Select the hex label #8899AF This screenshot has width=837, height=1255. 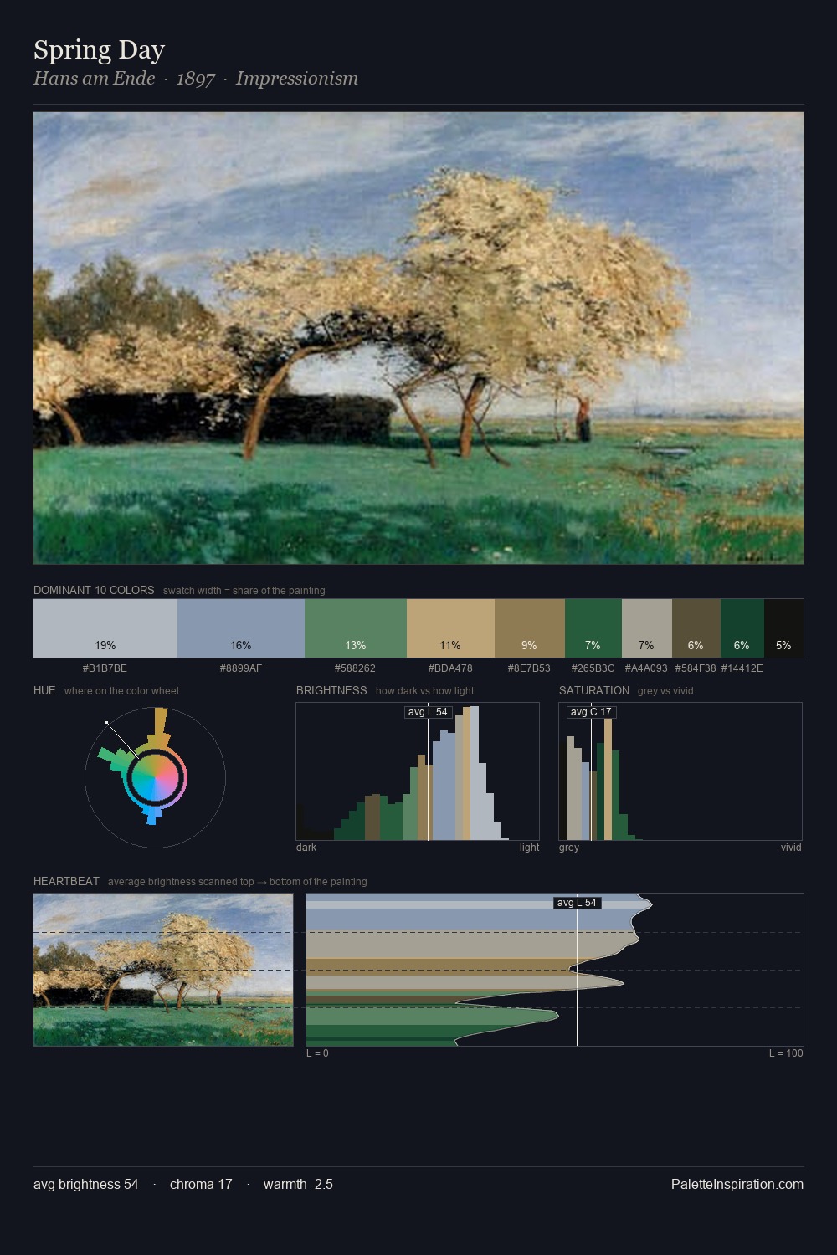(x=241, y=668)
